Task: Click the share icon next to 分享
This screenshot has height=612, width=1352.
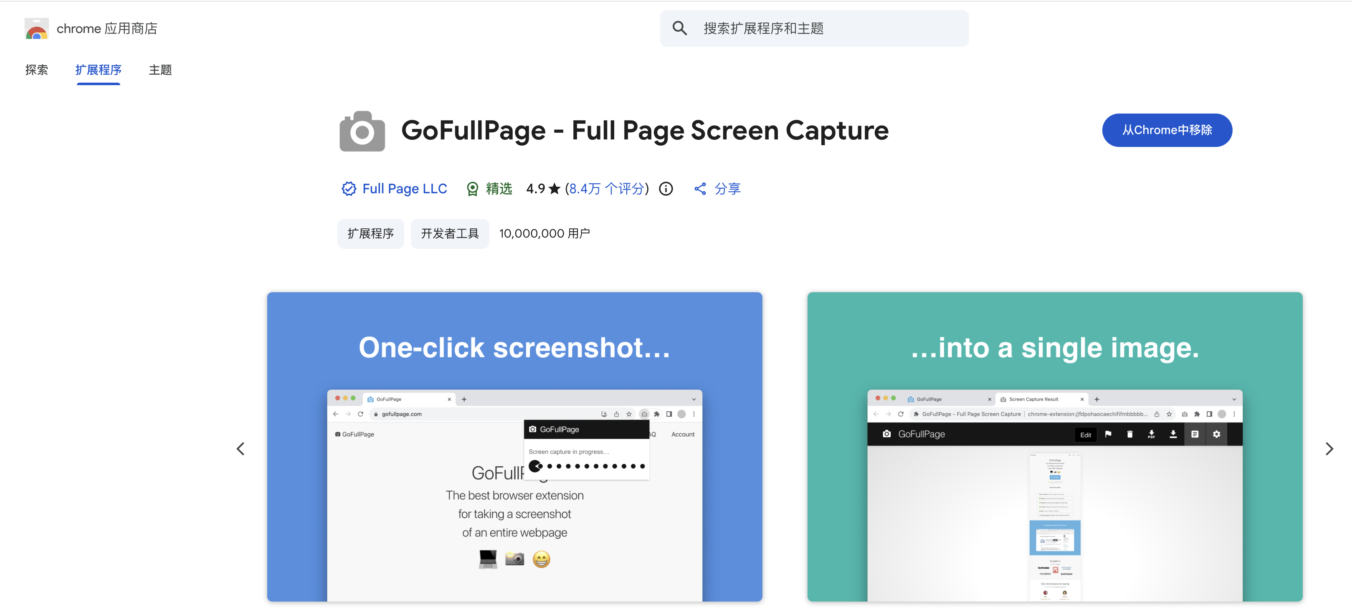Action: pos(700,189)
